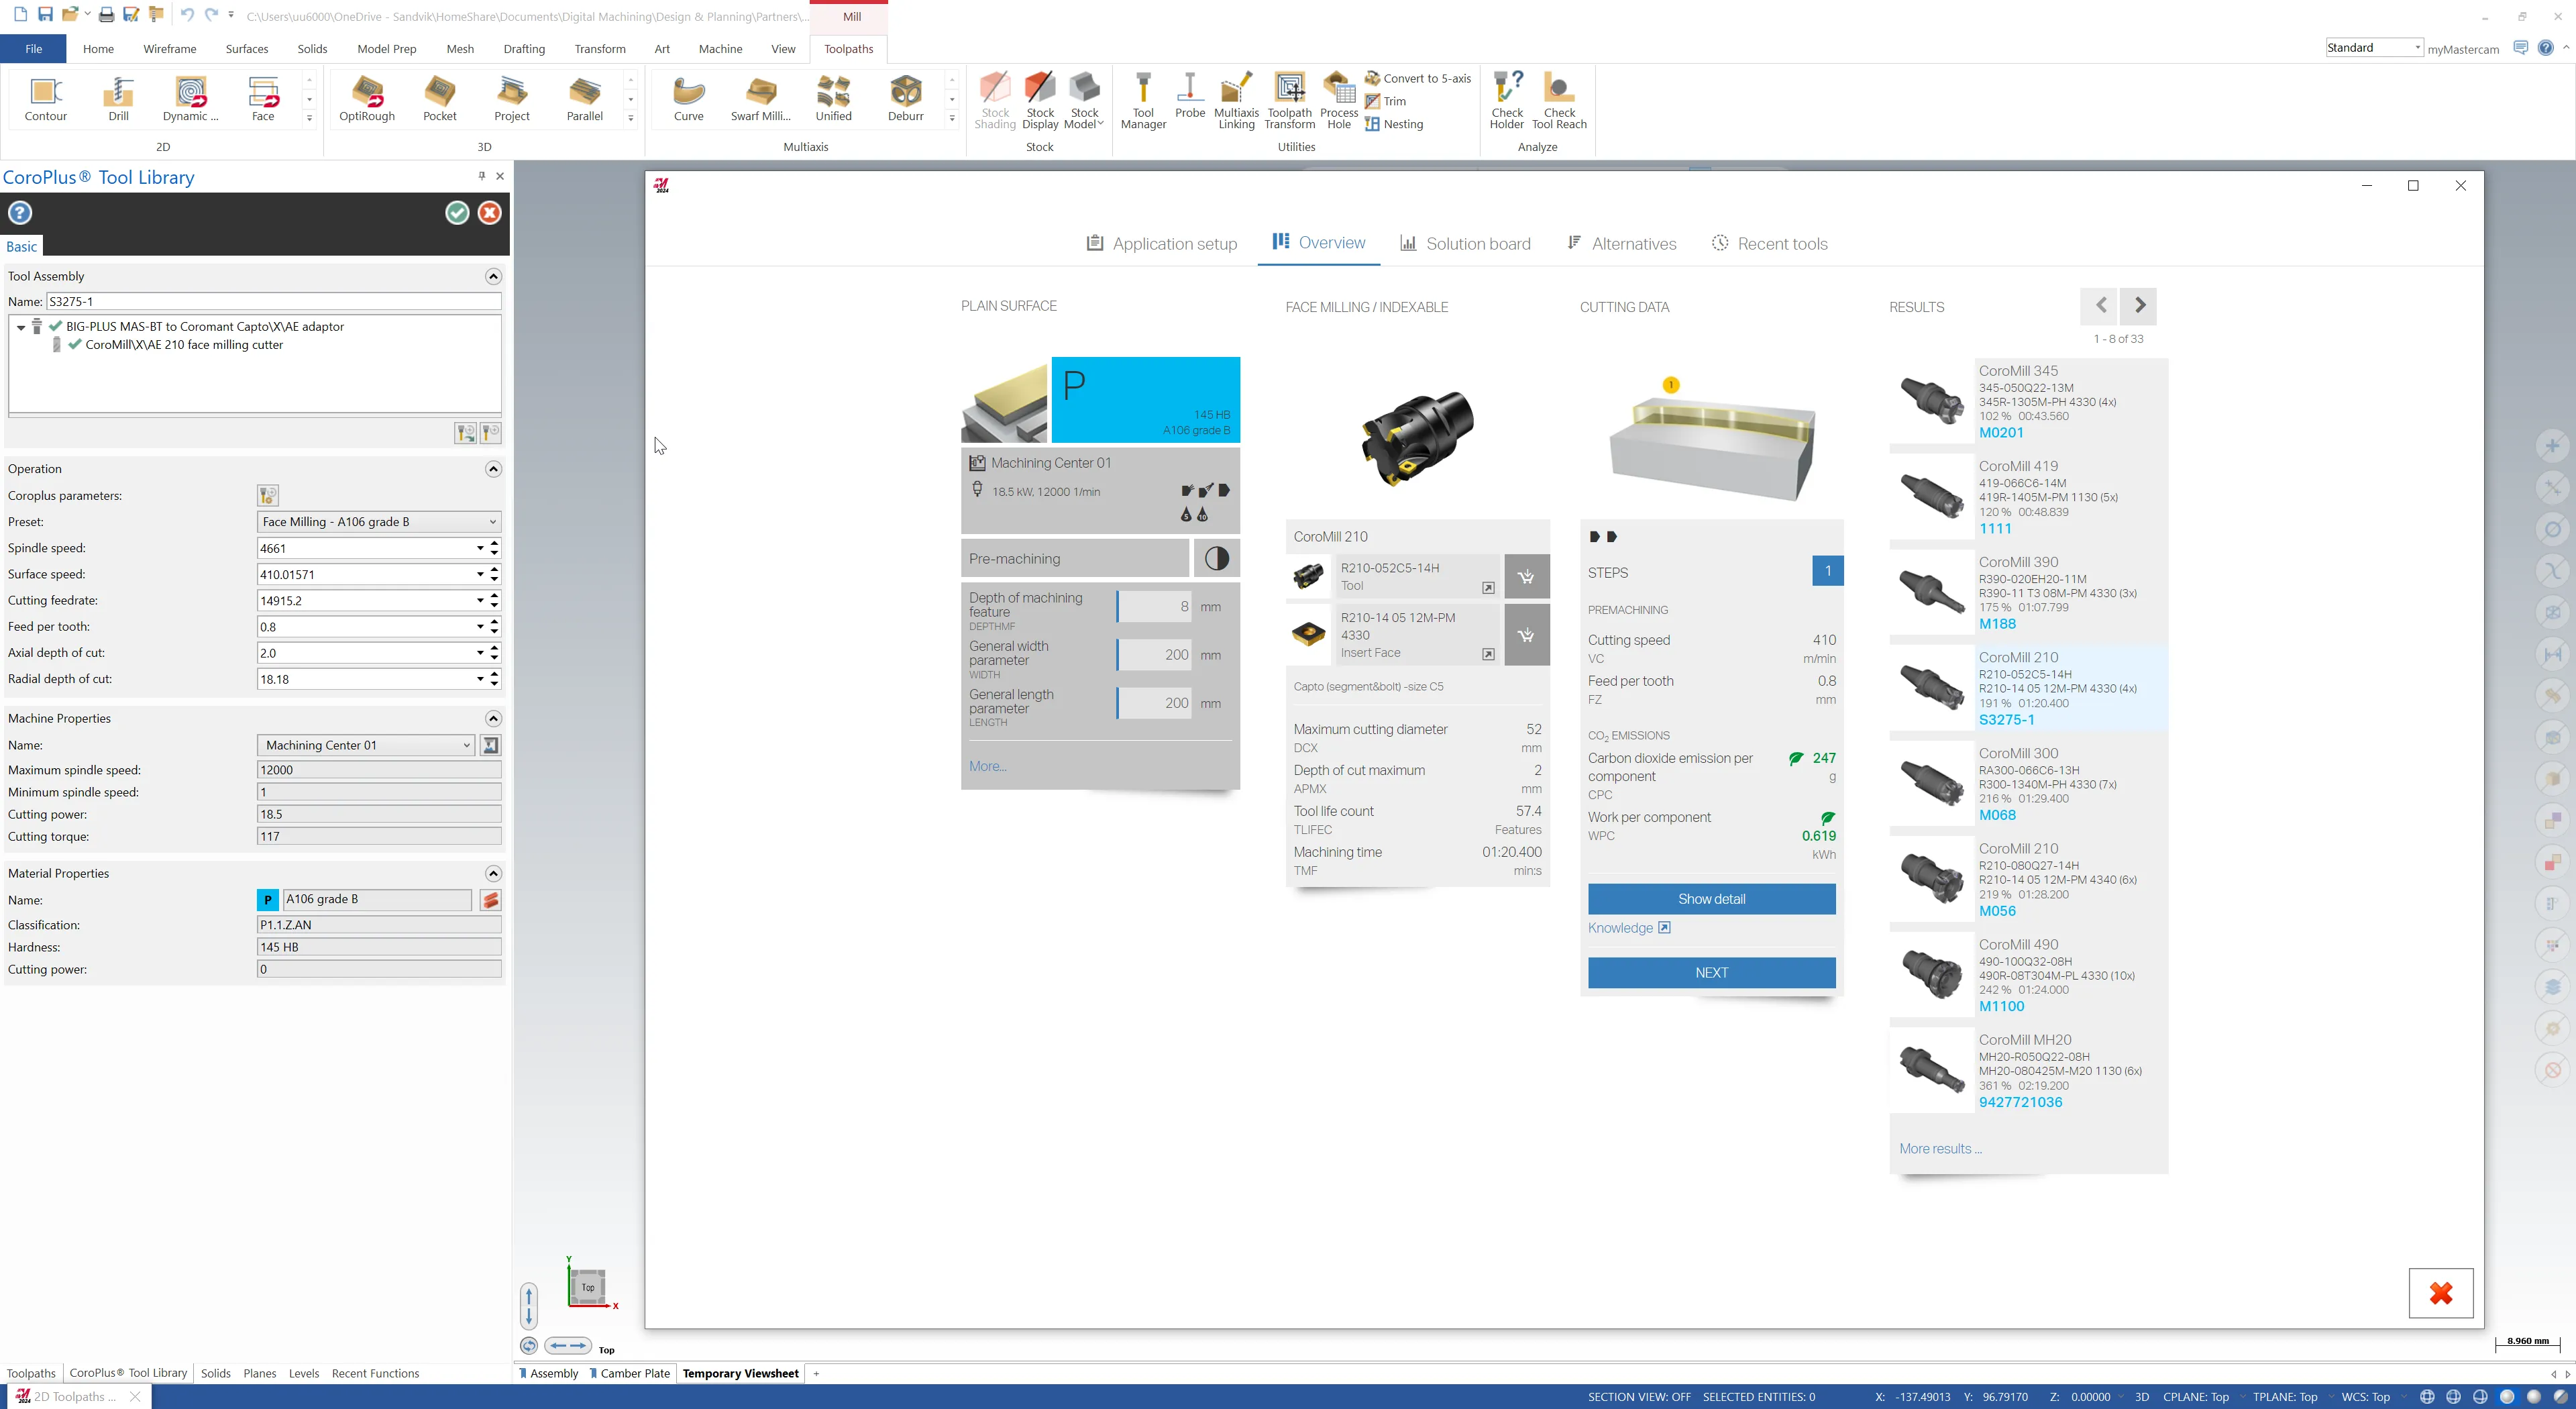Open the OptiRough 3D toolpath
The height and width of the screenshot is (1409, 2576).
pos(366,98)
